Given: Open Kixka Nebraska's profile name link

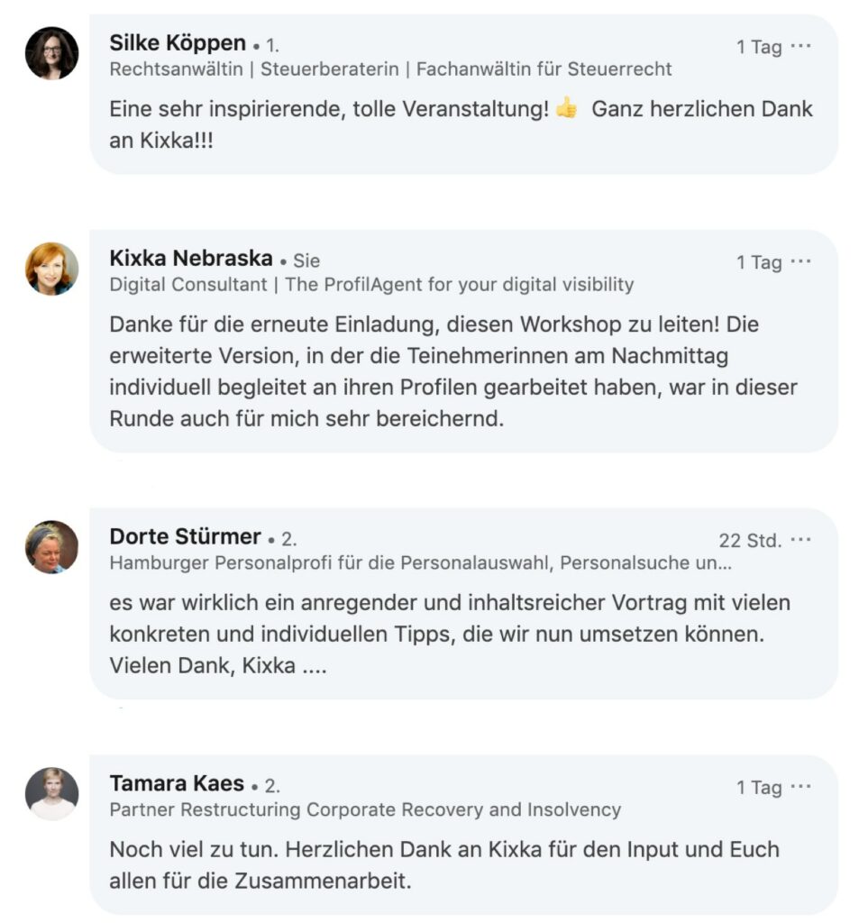Looking at the screenshot, I should (190, 259).
